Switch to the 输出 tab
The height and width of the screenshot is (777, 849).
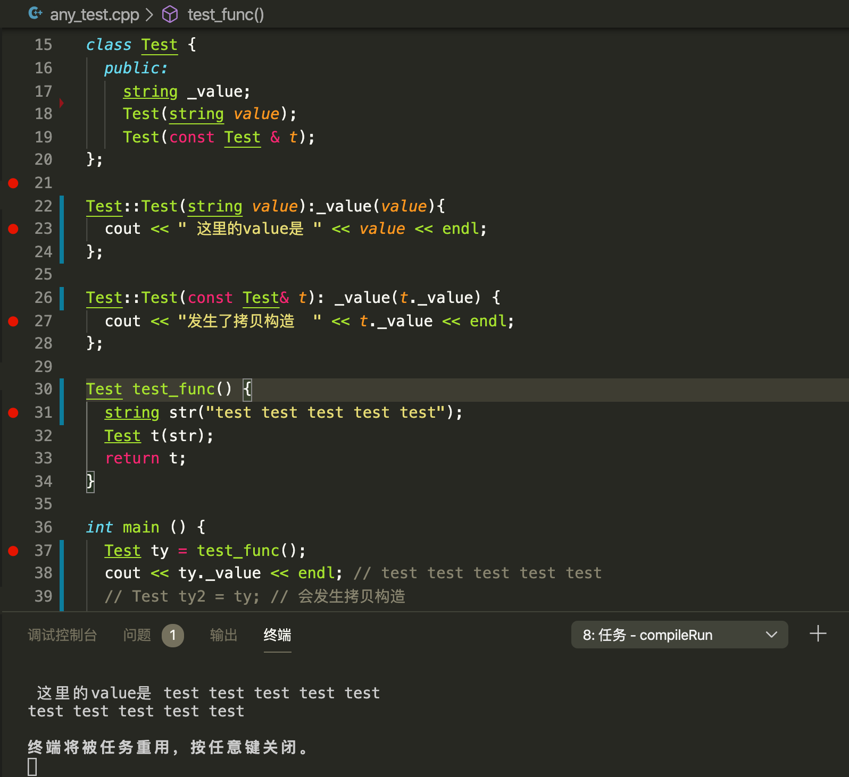223,635
